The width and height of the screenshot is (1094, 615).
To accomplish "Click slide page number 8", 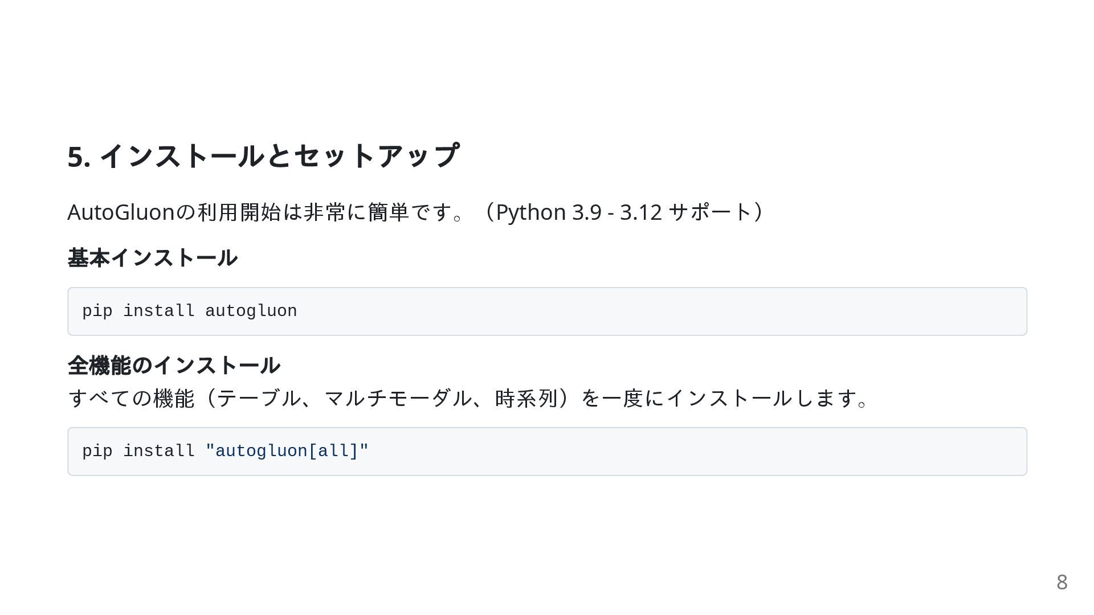I will coord(1062,582).
